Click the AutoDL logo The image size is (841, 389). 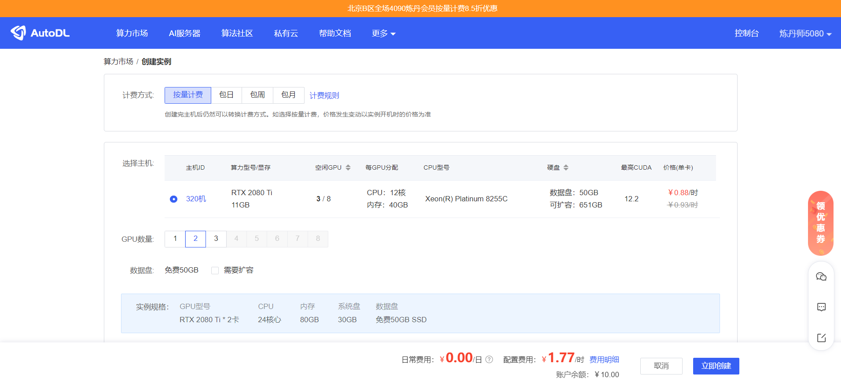(40, 33)
